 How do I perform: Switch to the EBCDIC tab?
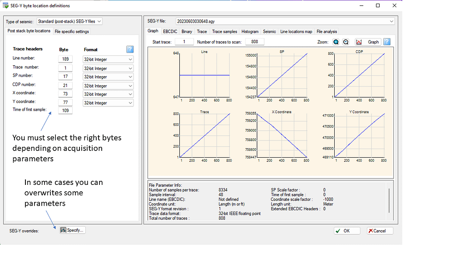point(170,32)
